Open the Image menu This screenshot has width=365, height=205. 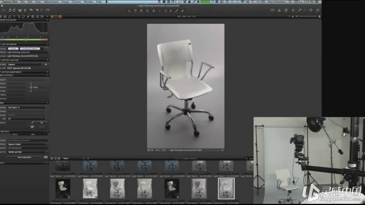(x=65, y=2)
